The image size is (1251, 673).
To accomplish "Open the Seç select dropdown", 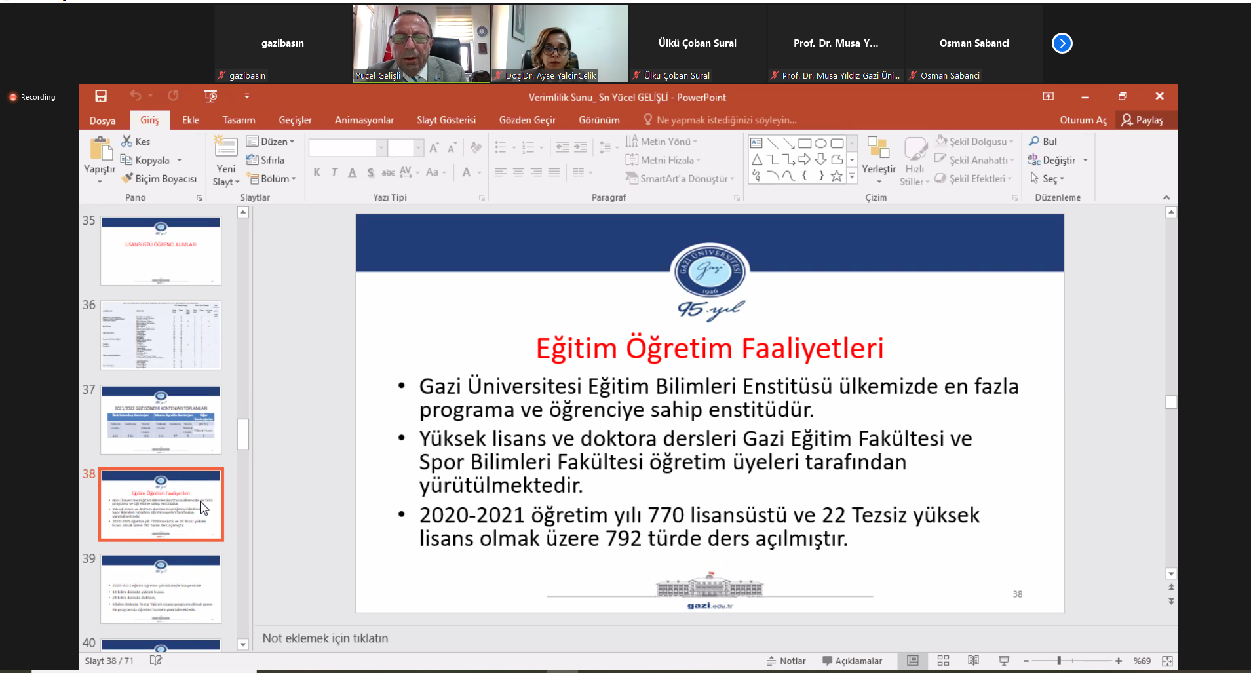I will point(1047,178).
